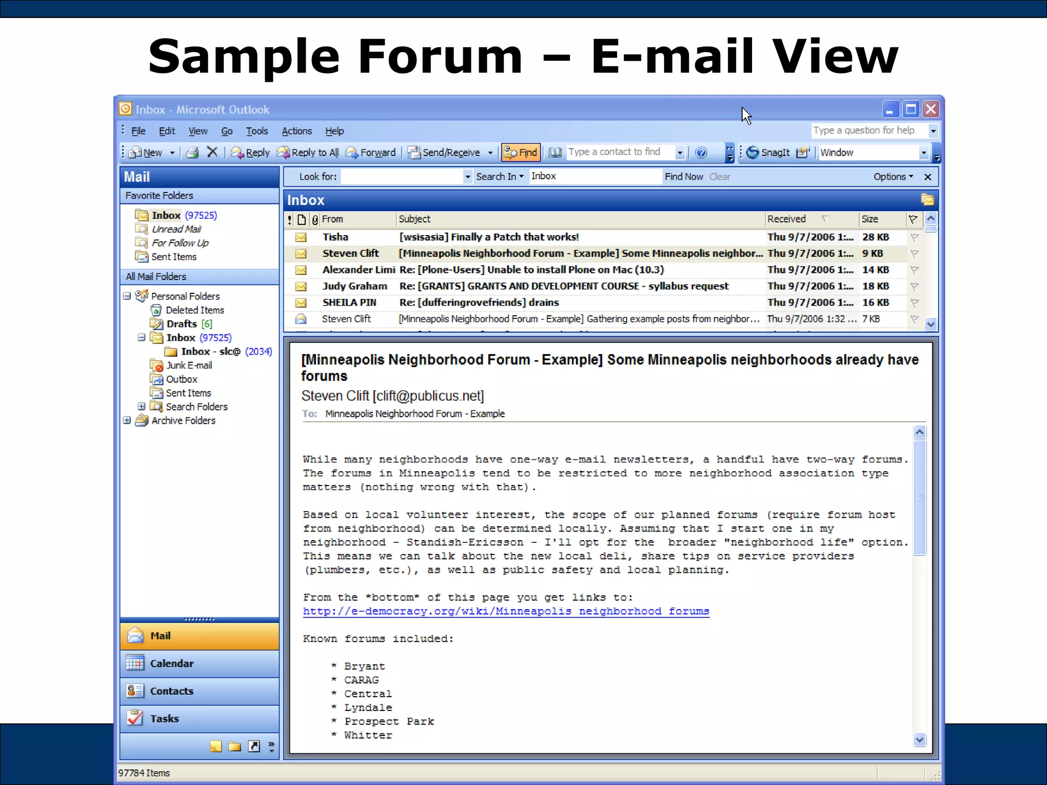Click the Notes icon in navigation bar
Viewport: 1047px width, 785px height.
pyautogui.click(x=216, y=747)
